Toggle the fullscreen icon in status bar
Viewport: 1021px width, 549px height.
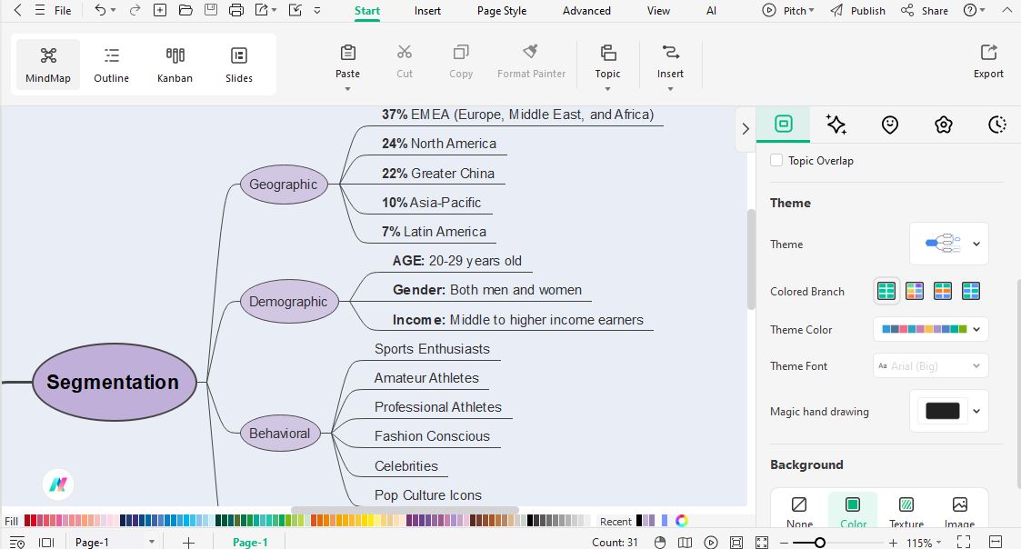[x=963, y=542]
